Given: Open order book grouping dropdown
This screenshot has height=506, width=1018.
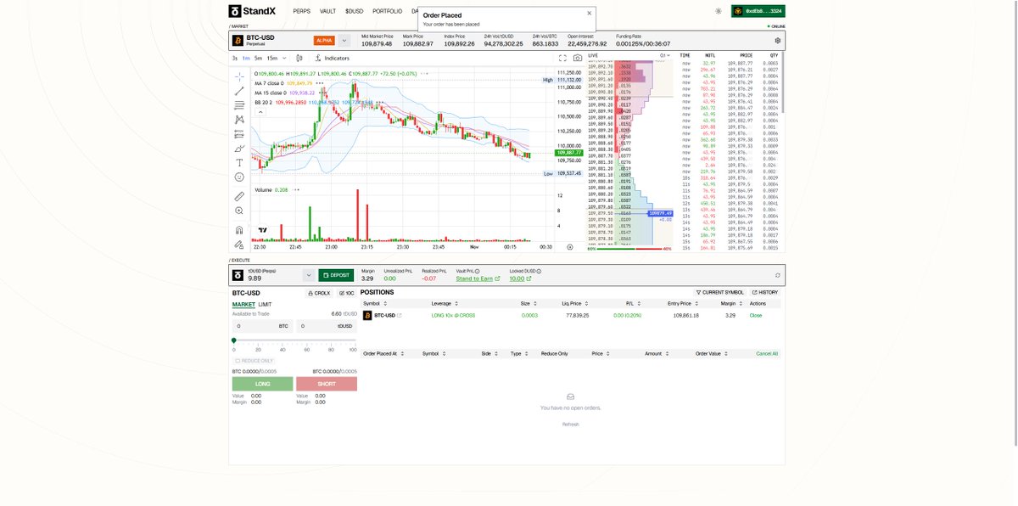Looking at the screenshot, I should point(664,55).
